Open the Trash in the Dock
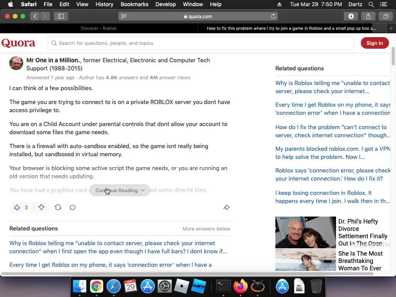 tap(316, 287)
